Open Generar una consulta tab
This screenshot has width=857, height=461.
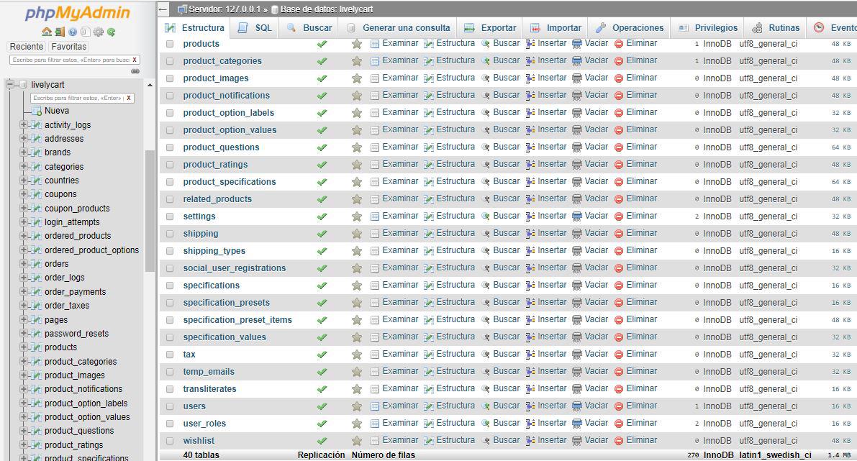[x=399, y=28]
